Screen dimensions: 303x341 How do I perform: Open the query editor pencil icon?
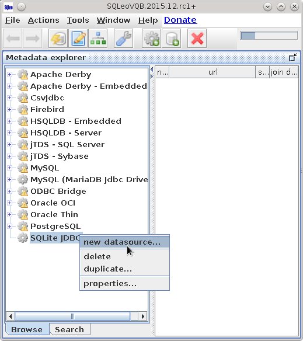click(x=78, y=39)
